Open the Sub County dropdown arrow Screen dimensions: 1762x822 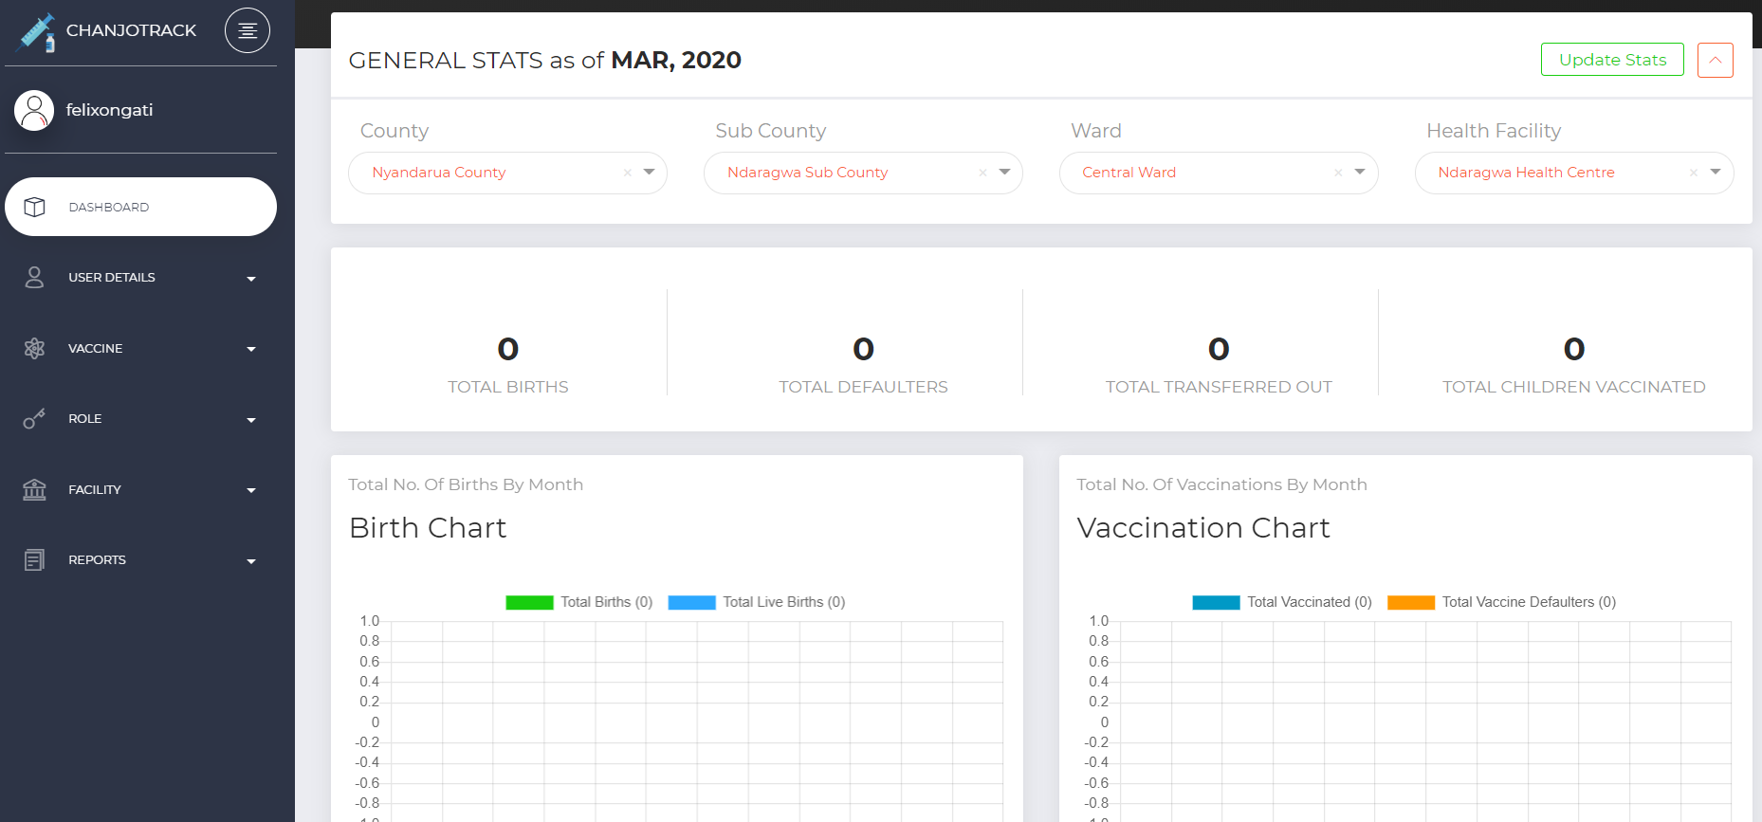tap(1005, 172)
